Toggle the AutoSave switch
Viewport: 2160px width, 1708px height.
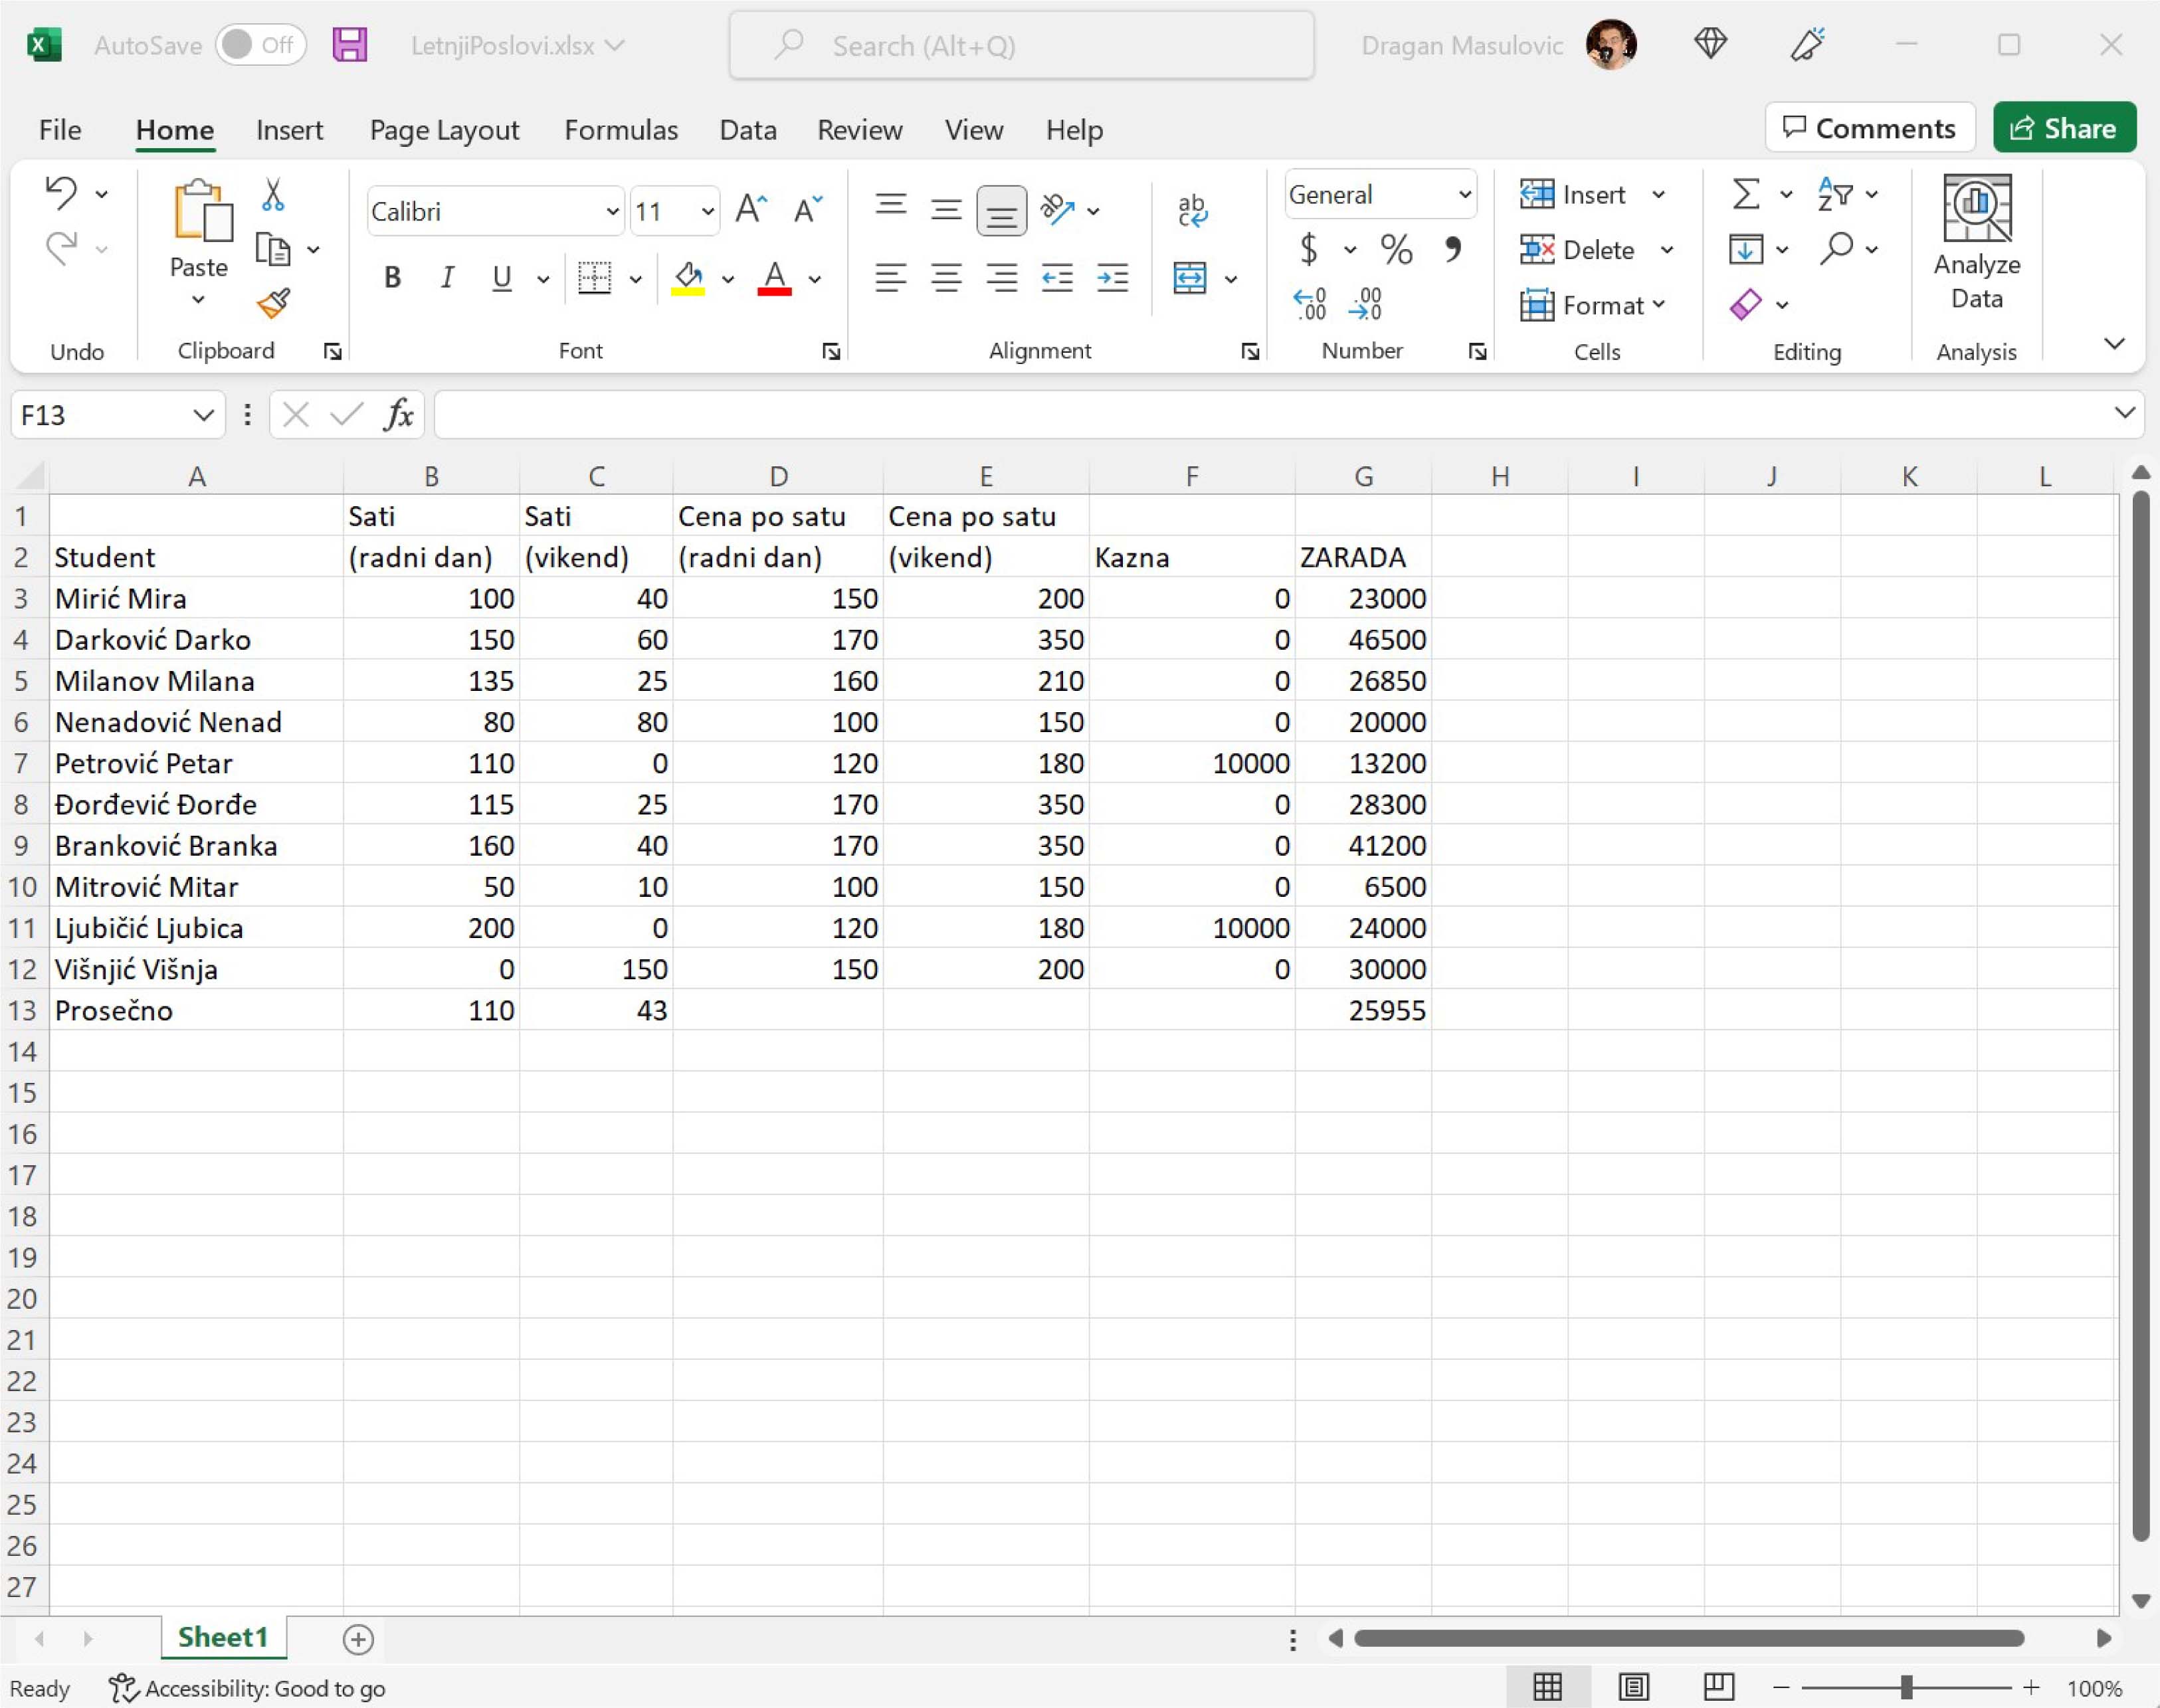coord(260,45)
